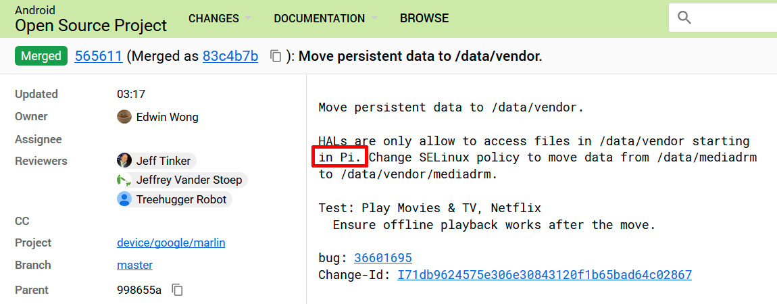Click the search magnifier icon
The image size is (777, 304).
[684, 18]
